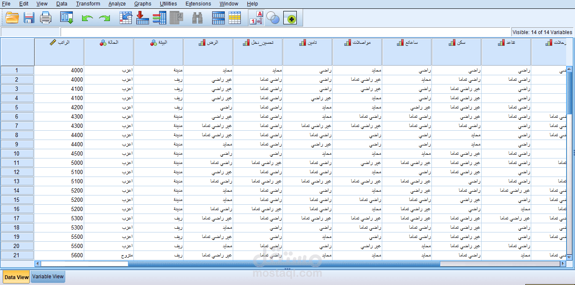Screen dimensions: 575x285
Task: Open the File menu
Action: 6,4
